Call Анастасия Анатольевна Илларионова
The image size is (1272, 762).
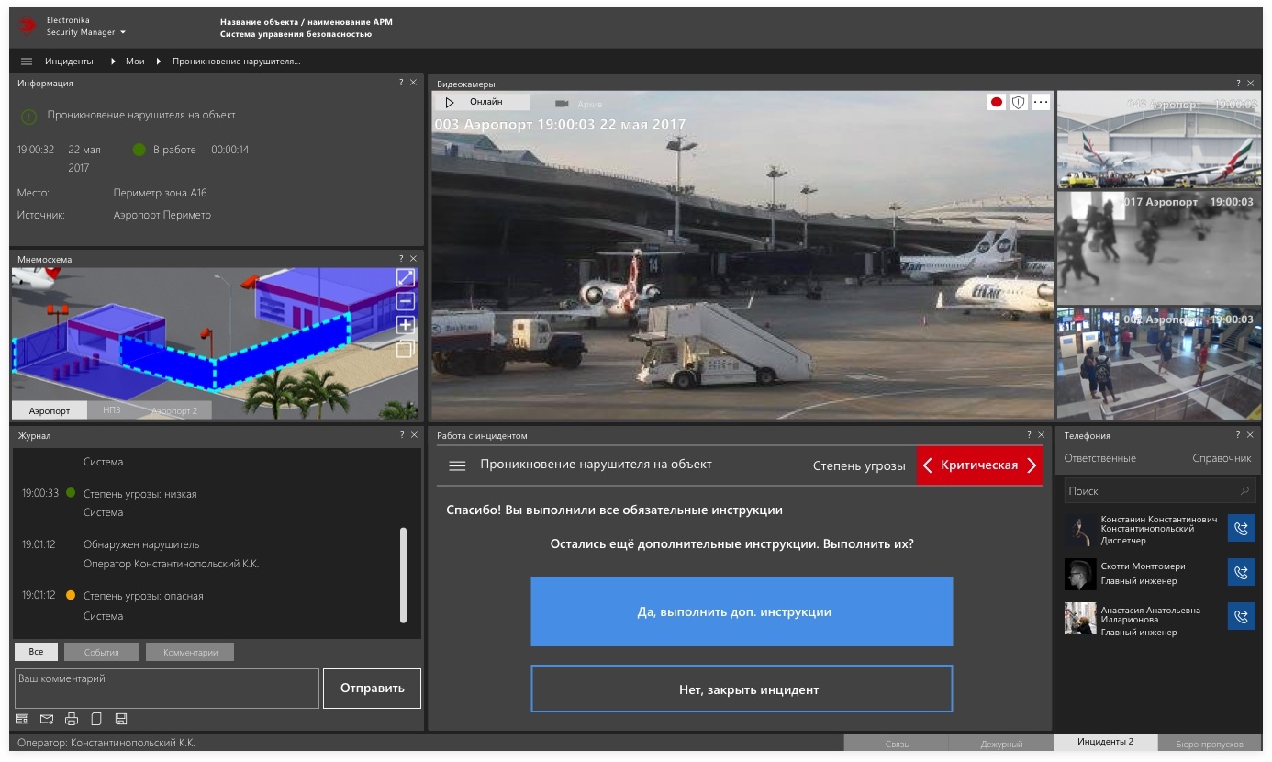point(1241,616)
